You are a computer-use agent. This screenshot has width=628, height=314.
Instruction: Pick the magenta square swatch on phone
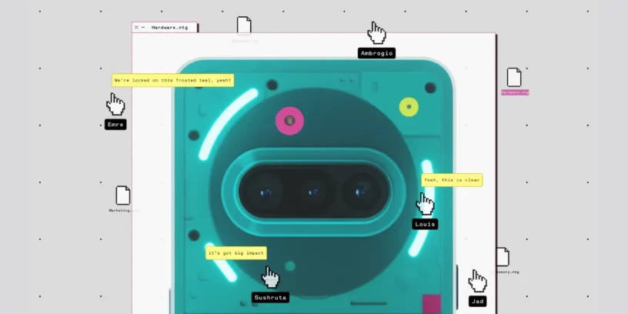click(x=432, y=302)
